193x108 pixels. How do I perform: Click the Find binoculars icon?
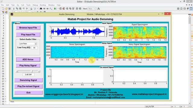coord(41,9)
